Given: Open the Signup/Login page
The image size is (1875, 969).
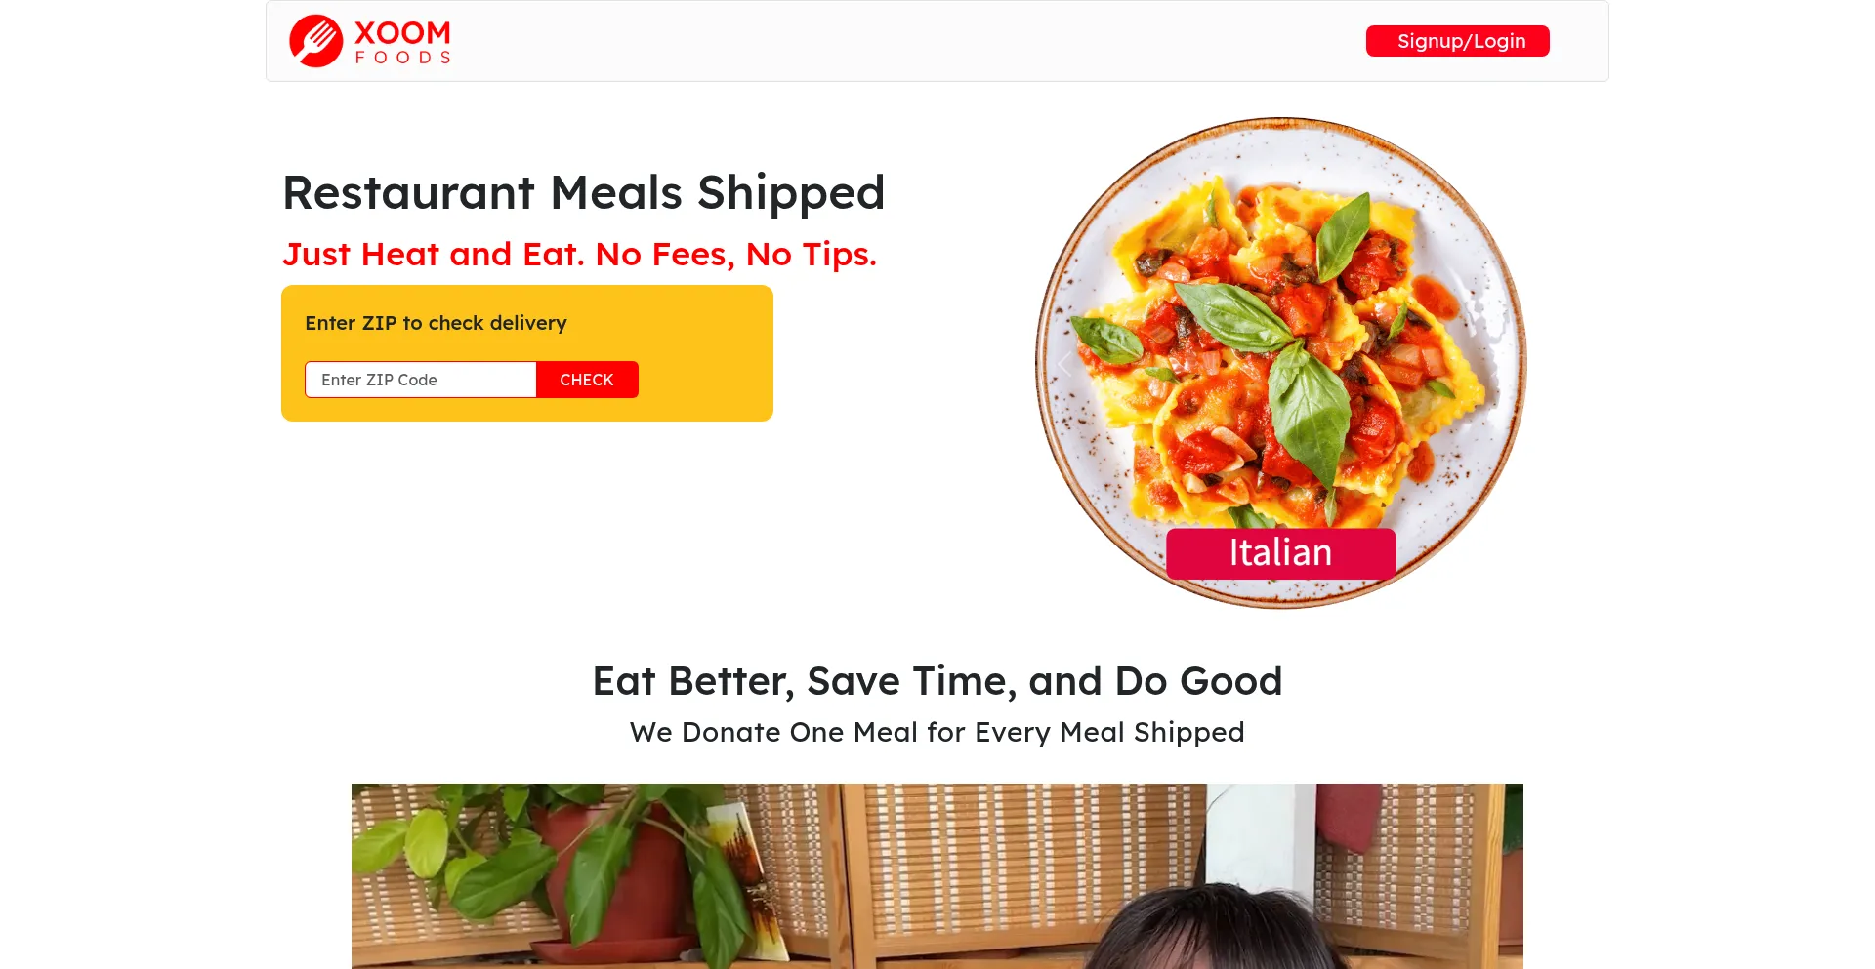Looking at the screenshot, I should tap(1457, 41).
